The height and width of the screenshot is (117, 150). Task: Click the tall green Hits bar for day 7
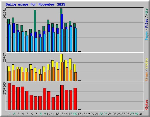(35, 20)
